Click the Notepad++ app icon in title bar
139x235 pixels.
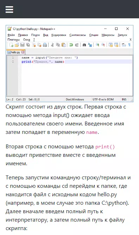pos(10,29)
